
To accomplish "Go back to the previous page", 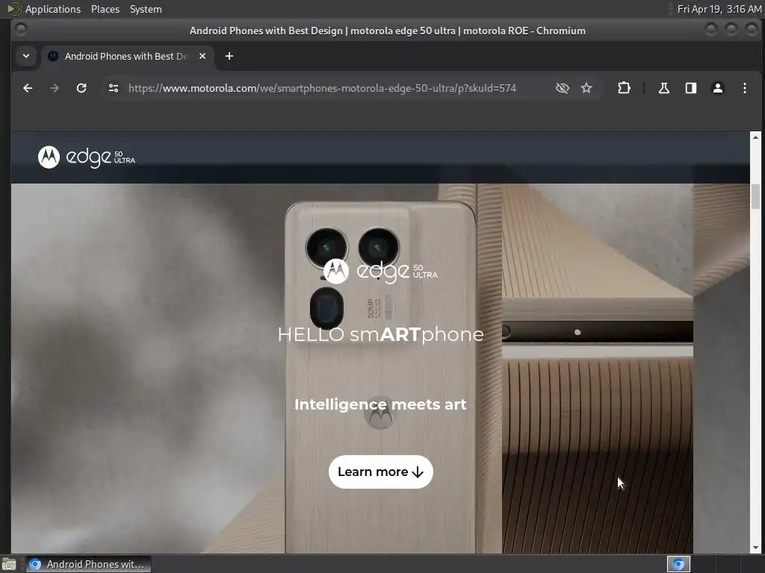I will [x=28, y=88].
